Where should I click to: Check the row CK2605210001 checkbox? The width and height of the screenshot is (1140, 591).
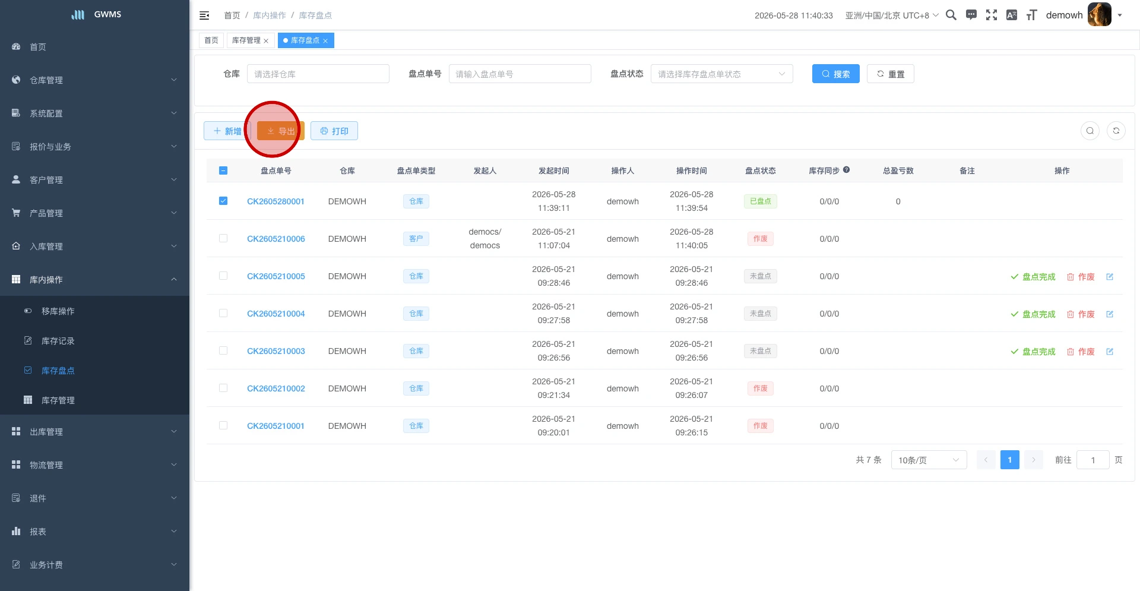tap(223, 425)
